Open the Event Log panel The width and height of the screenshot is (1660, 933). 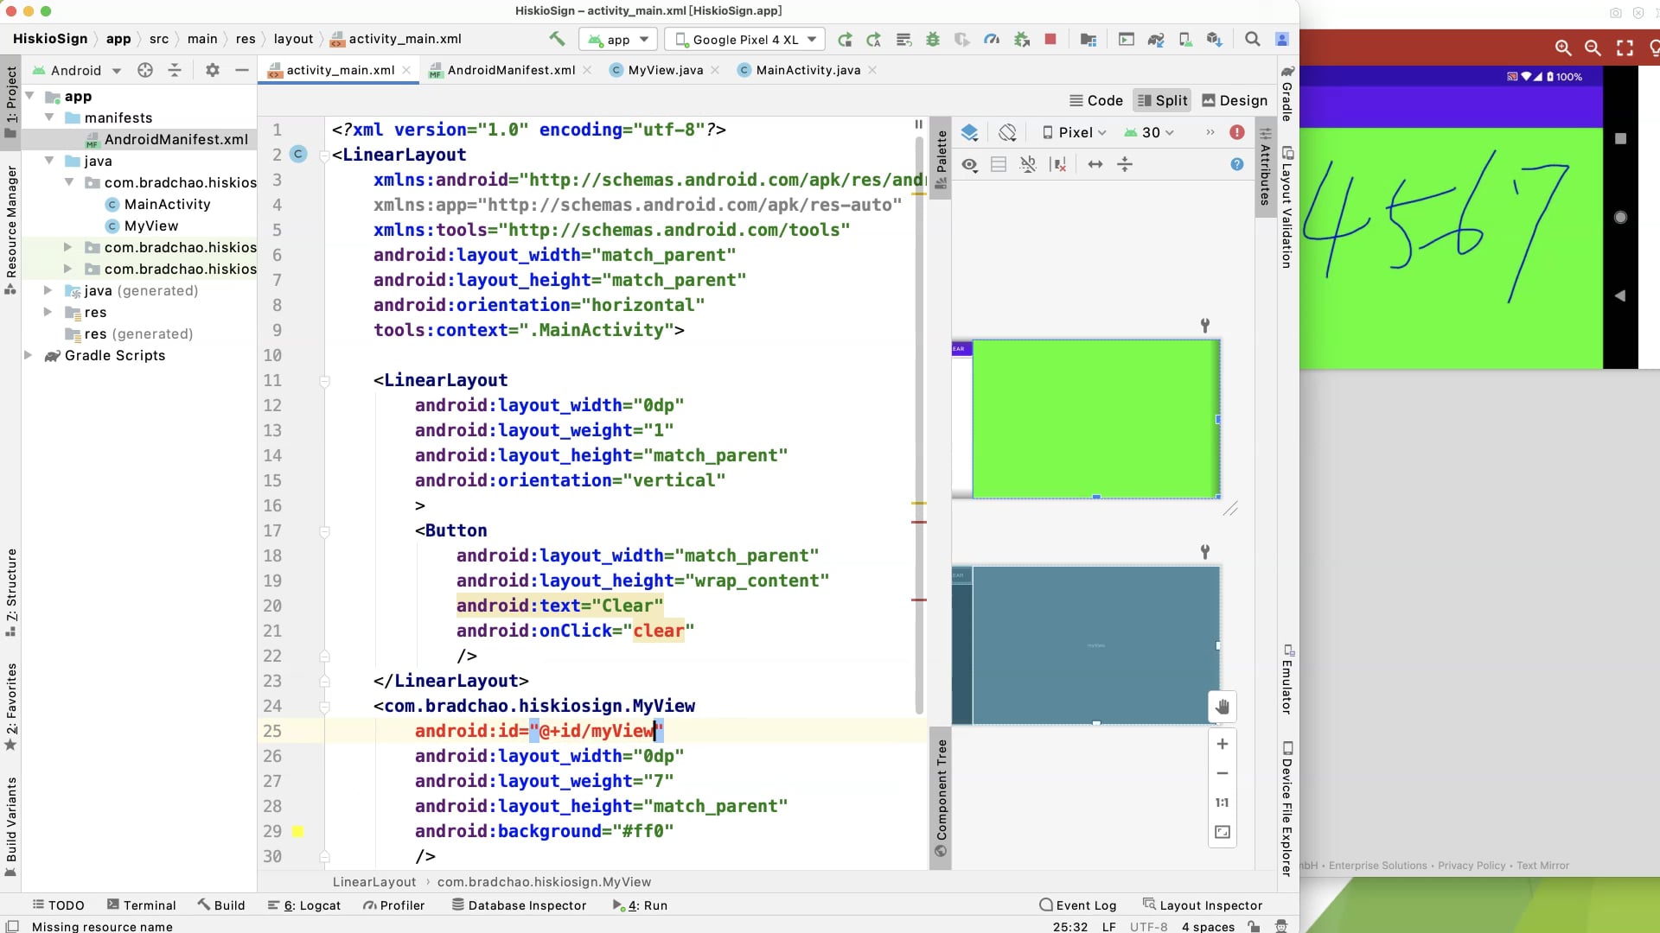pyautogui.click(x=1077, y=905)
